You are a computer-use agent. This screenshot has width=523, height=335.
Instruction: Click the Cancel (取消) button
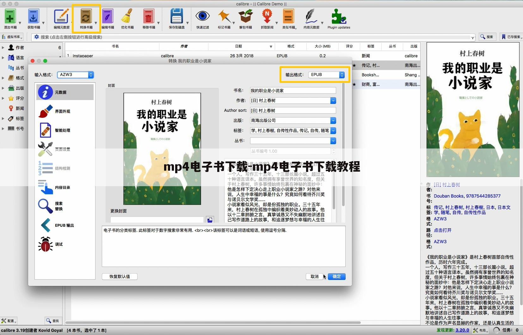pos(314,276)
